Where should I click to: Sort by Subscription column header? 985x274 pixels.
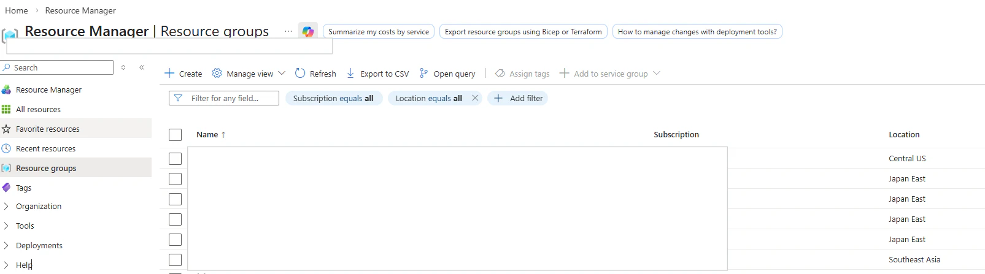point(676,135)
